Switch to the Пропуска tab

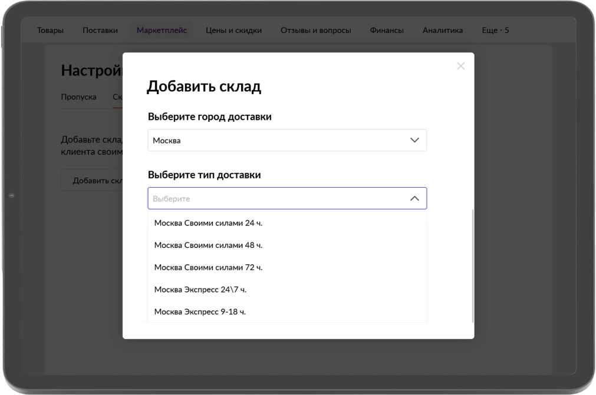[x=78, y=97]
